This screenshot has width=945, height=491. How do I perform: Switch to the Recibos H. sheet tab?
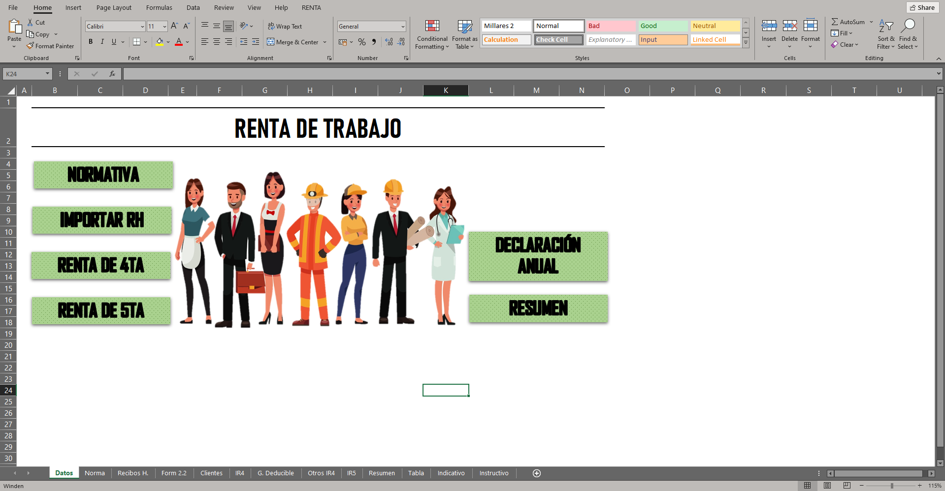(x=133, y=473)
